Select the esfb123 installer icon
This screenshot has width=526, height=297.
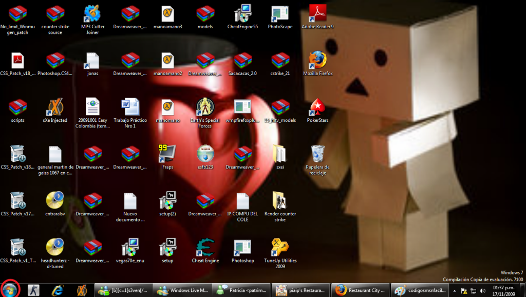(205, 154)
